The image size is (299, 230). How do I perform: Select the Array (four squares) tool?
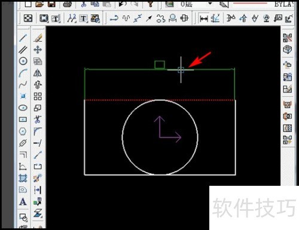(x=38, y=96)
